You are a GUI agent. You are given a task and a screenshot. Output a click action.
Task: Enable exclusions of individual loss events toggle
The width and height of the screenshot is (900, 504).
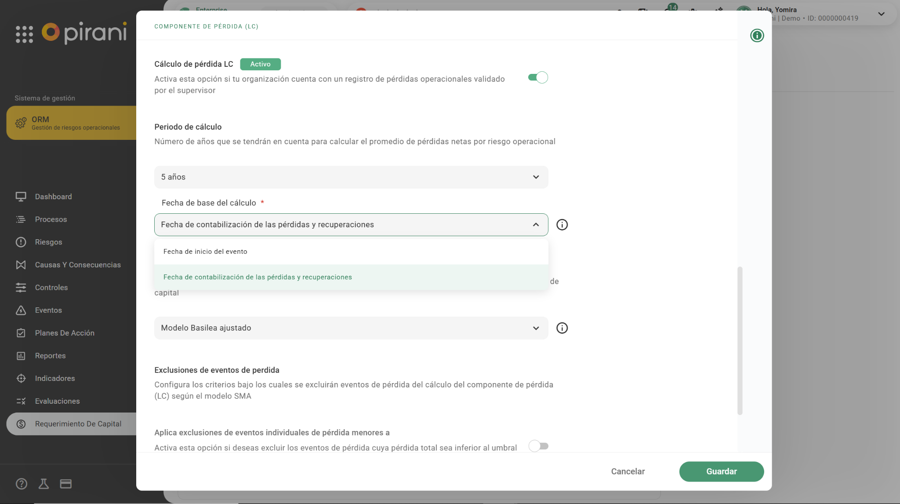tap(538, 446)
